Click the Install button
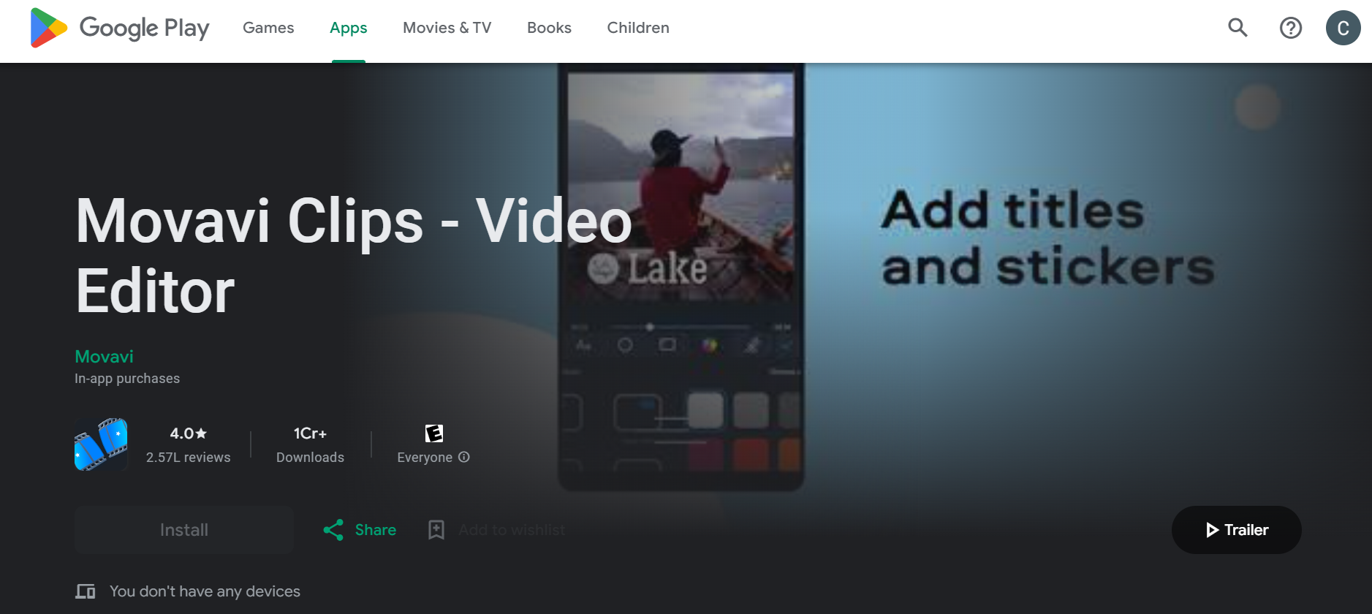 (x=184, y=530)
